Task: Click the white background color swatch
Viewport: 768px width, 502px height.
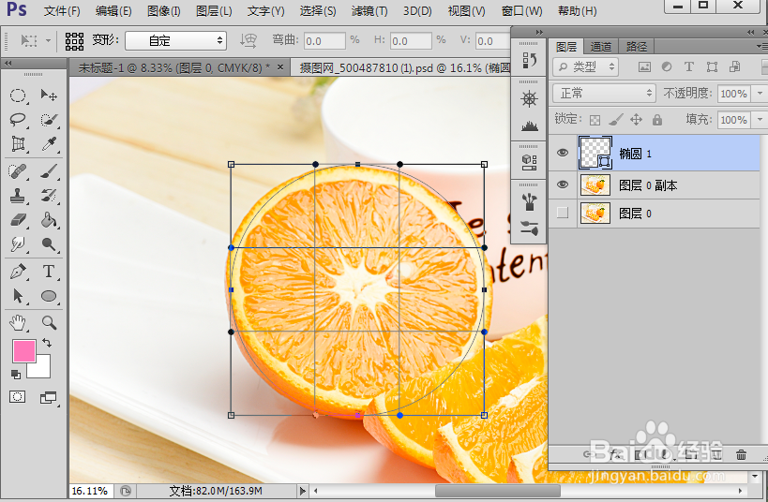Action: 41,369
